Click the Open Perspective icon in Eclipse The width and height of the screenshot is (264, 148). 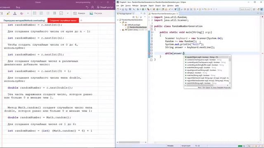(254, 9)
